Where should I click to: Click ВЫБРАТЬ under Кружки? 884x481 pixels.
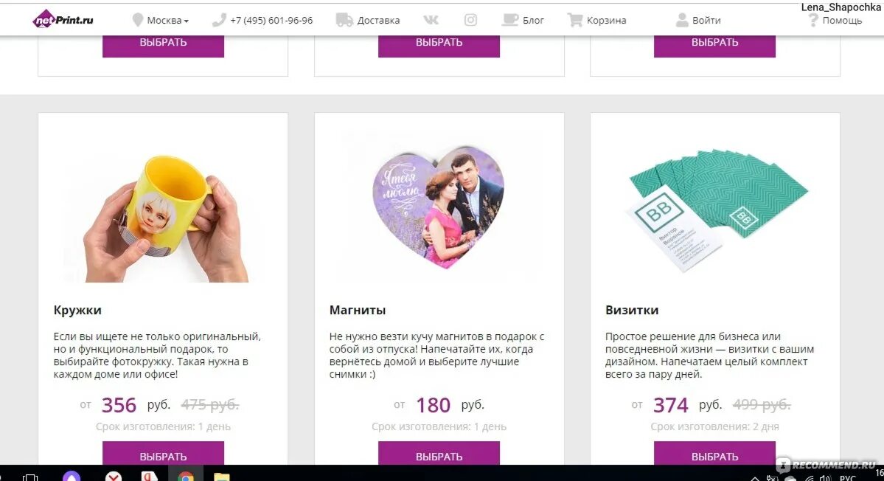point(163,454)
